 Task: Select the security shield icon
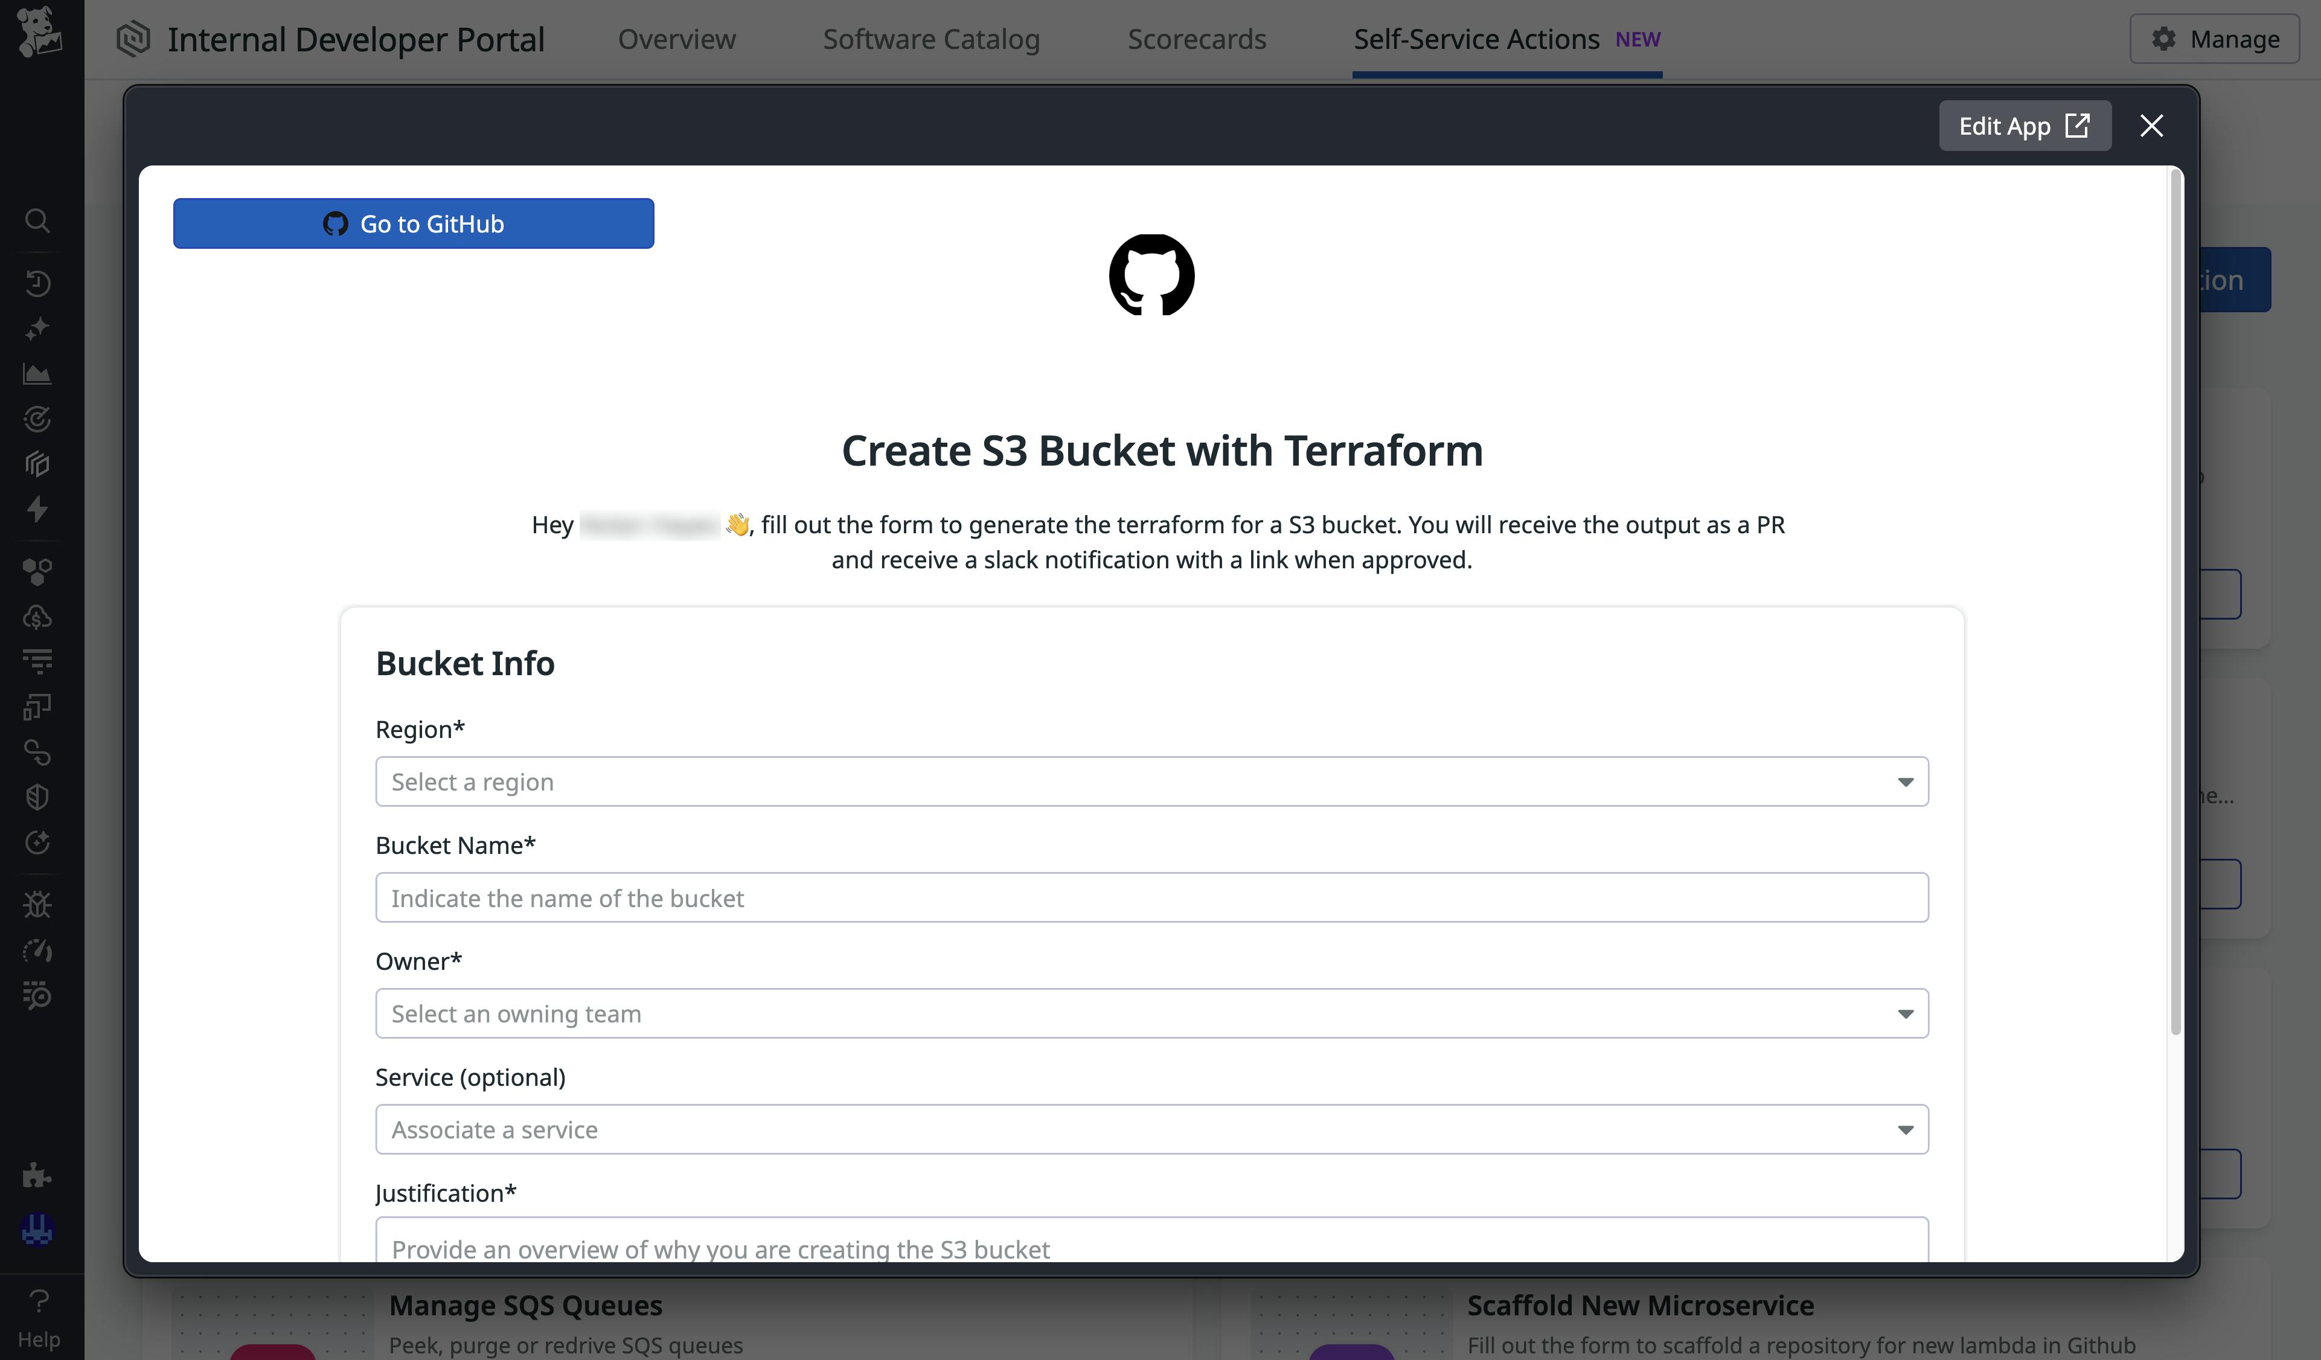tap(38, 797)
